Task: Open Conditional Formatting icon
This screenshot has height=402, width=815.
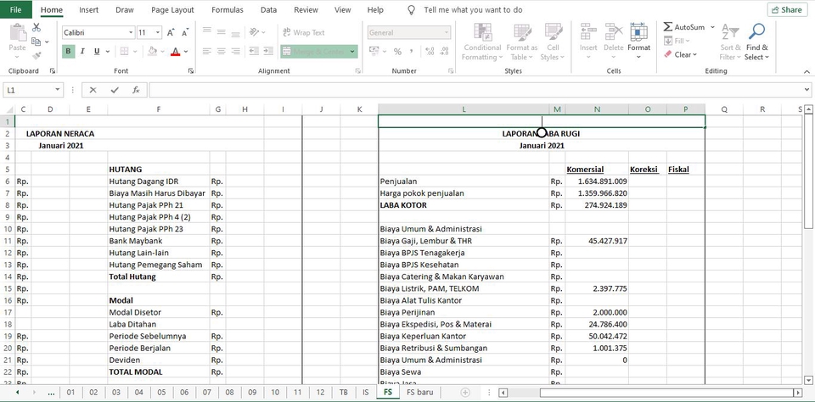Action: click(x=483, y=32)
